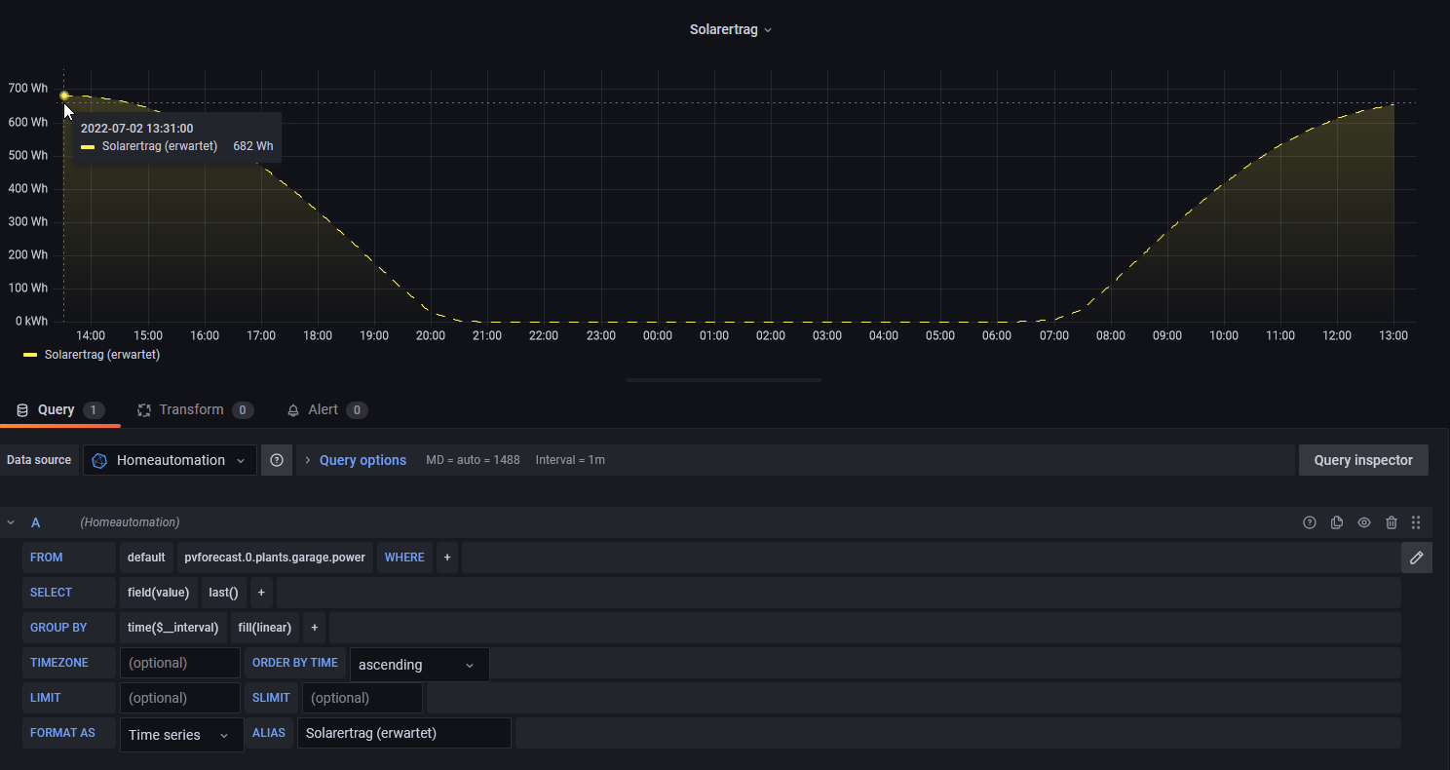Focus the SLIMIT optional input
Image resolution: width=1450 pixels, height=770 pixels.
point(362,698)
